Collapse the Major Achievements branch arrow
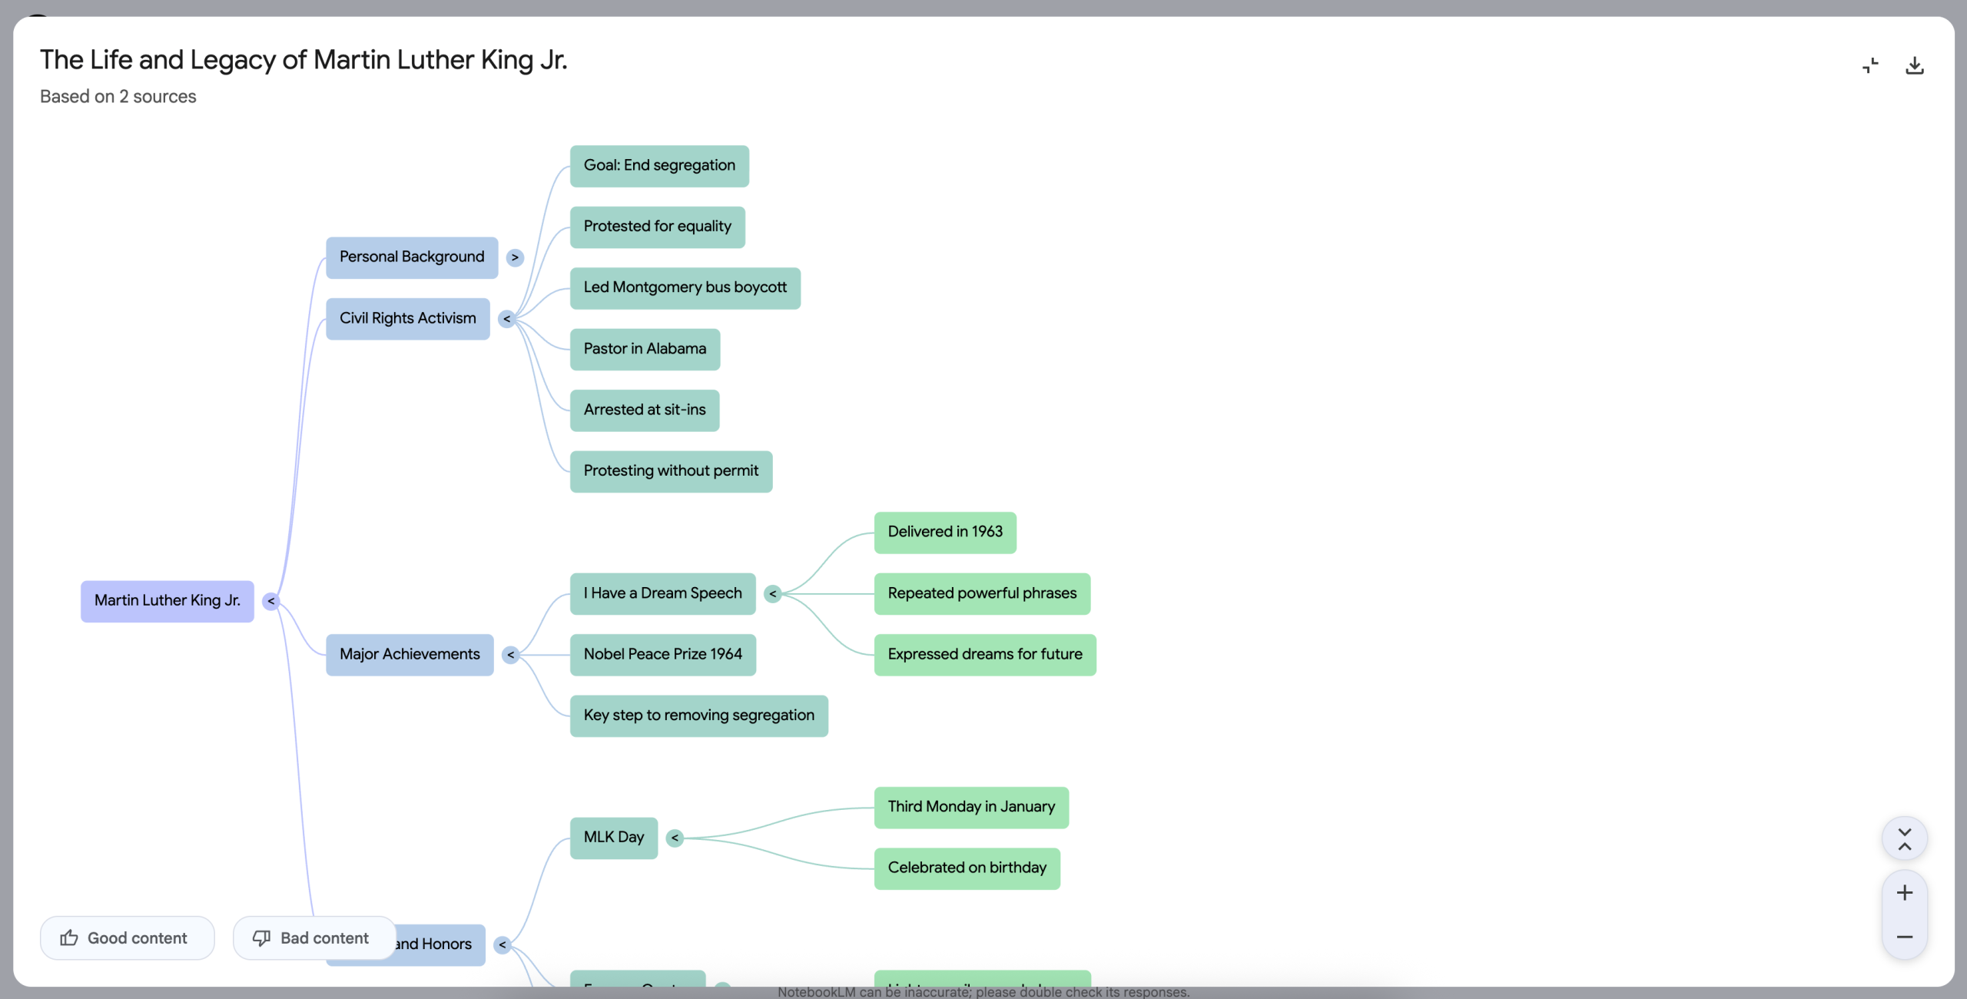Viewport: 1967px width, 999px height. 510,655
